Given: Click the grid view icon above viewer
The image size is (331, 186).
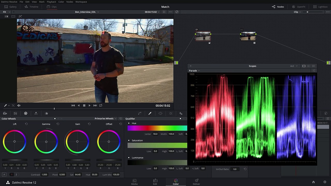Looking at the screenshot, I should [x=13, y=17].
